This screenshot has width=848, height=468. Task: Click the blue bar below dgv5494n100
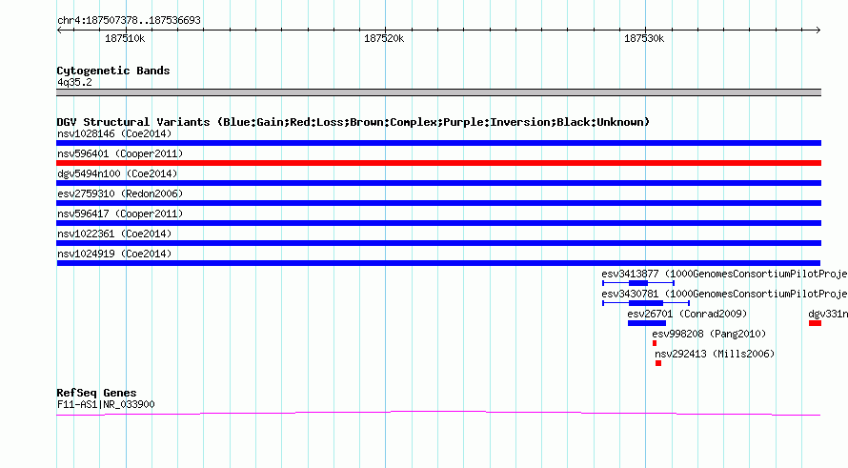point(438,183)
